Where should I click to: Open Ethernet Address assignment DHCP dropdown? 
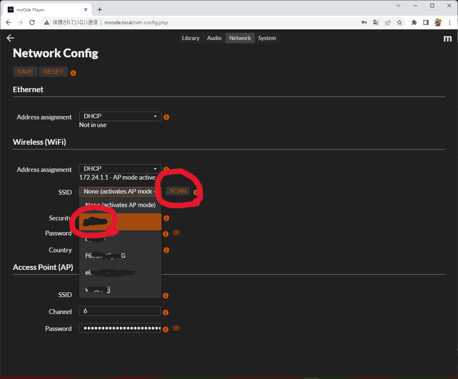pos(120,116)
